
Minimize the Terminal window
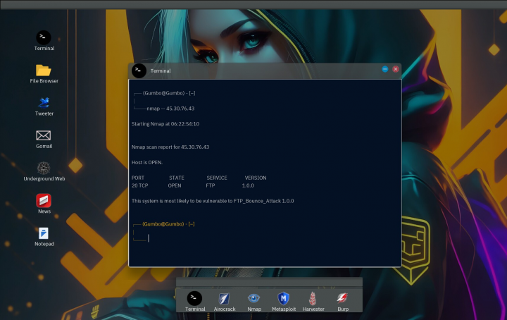(385, 69)
